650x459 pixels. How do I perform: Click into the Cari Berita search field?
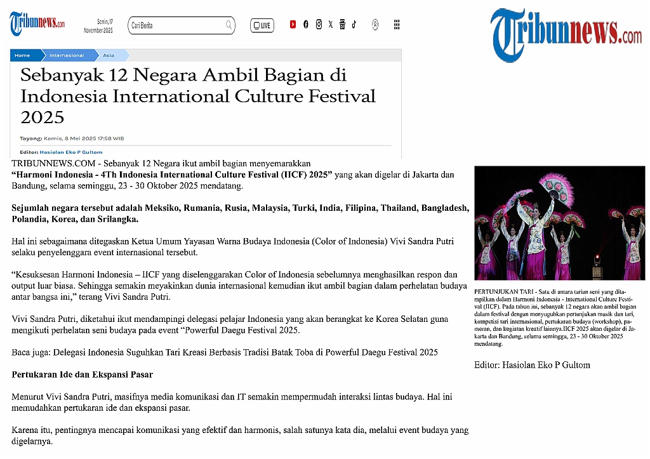175,25
